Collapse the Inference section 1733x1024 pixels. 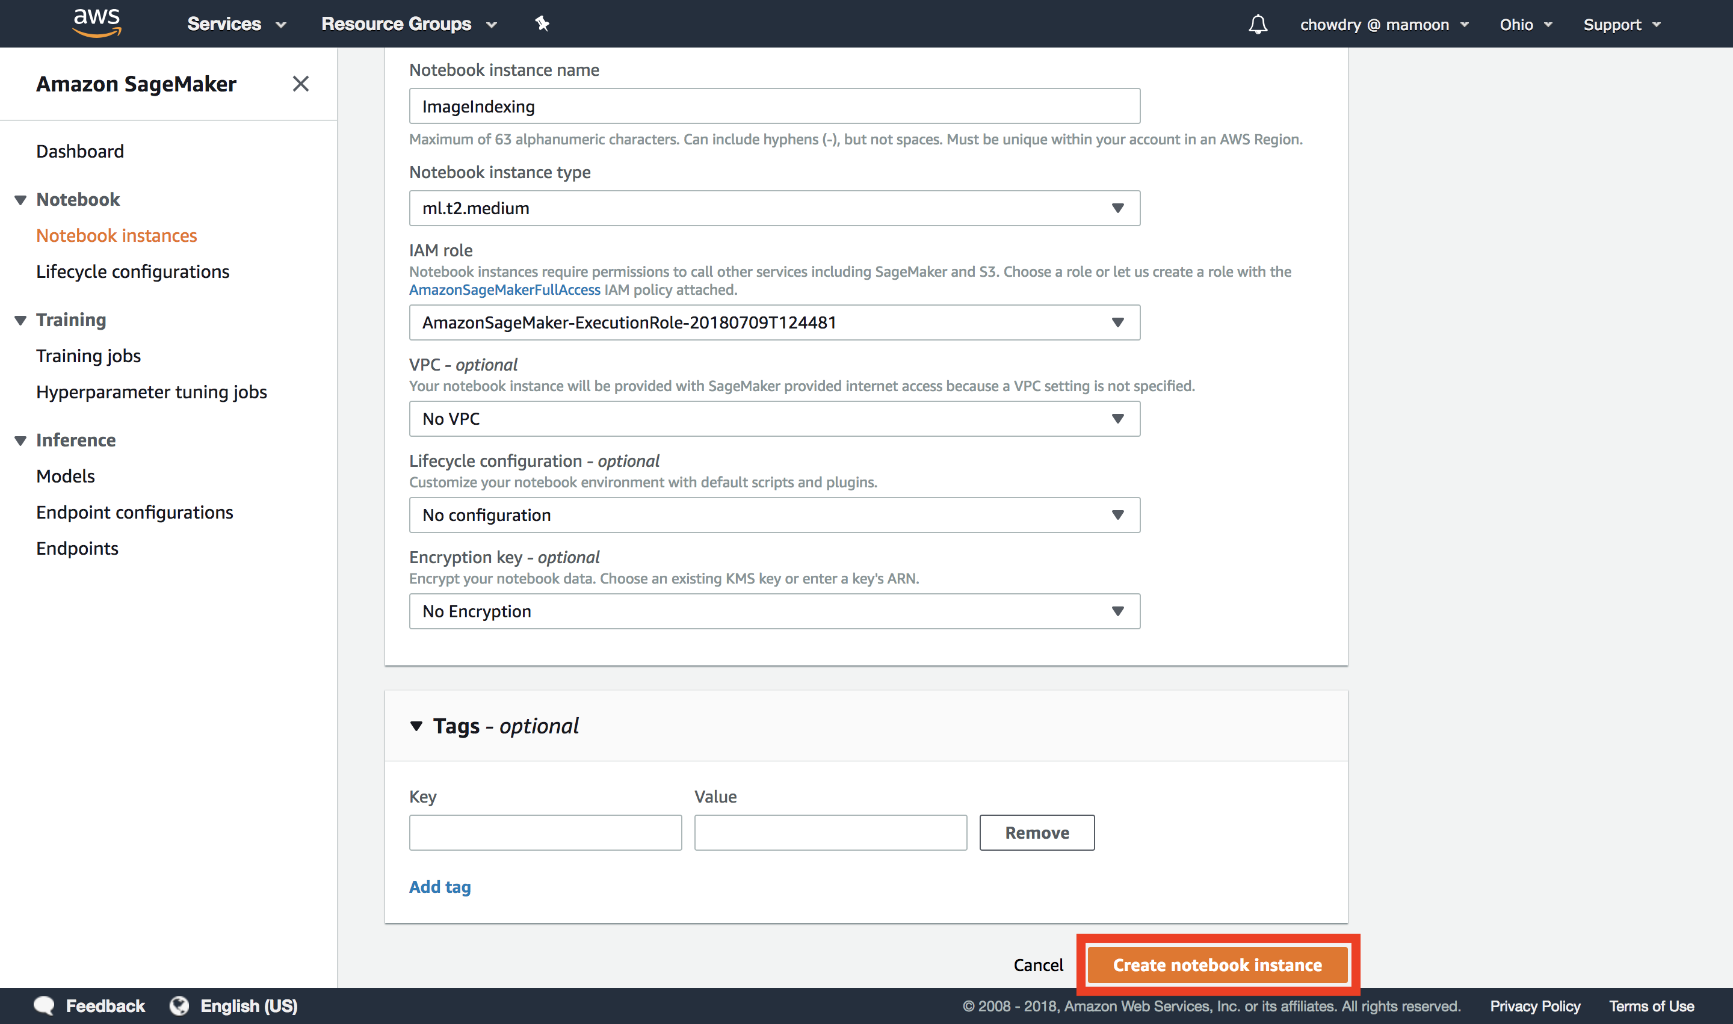[20, 440]
